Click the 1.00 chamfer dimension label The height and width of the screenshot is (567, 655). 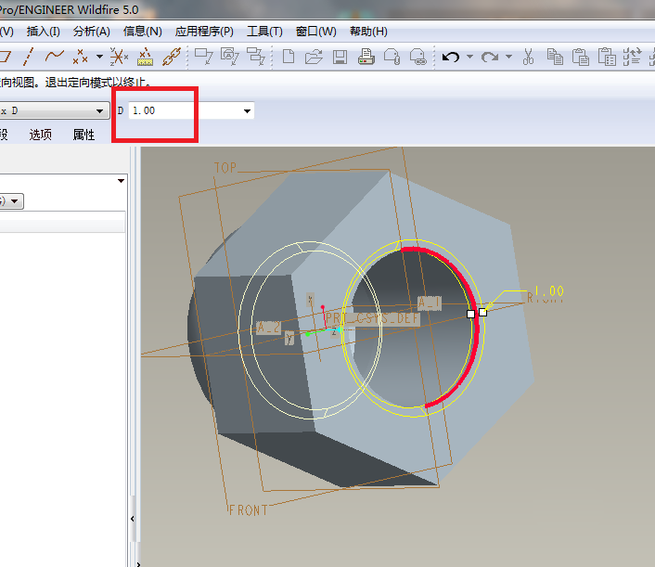pyautogui.click(x=549, y=290)
